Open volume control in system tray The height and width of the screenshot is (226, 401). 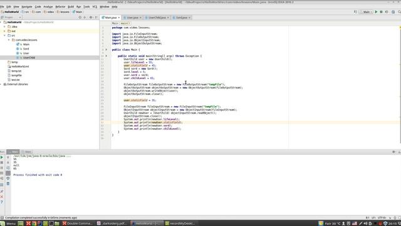pos(365,223)
